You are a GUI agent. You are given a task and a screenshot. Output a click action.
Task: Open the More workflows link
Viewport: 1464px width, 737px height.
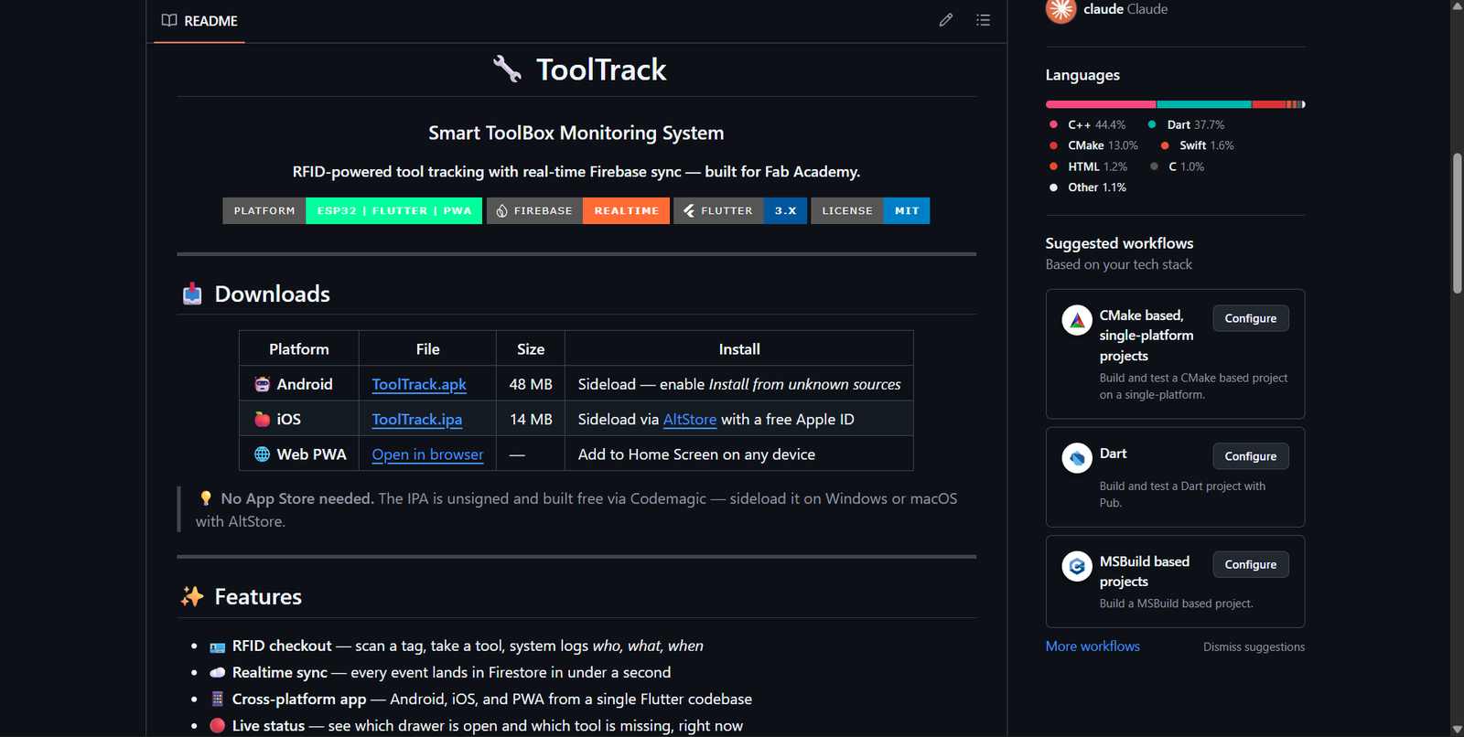coord(1093,646)
